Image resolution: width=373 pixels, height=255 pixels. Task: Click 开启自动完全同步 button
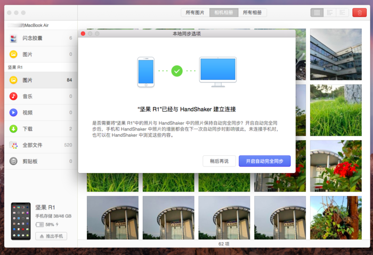coord(264,161)
